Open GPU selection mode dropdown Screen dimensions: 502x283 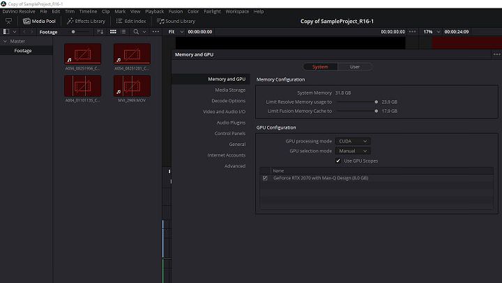click(353, 151)
